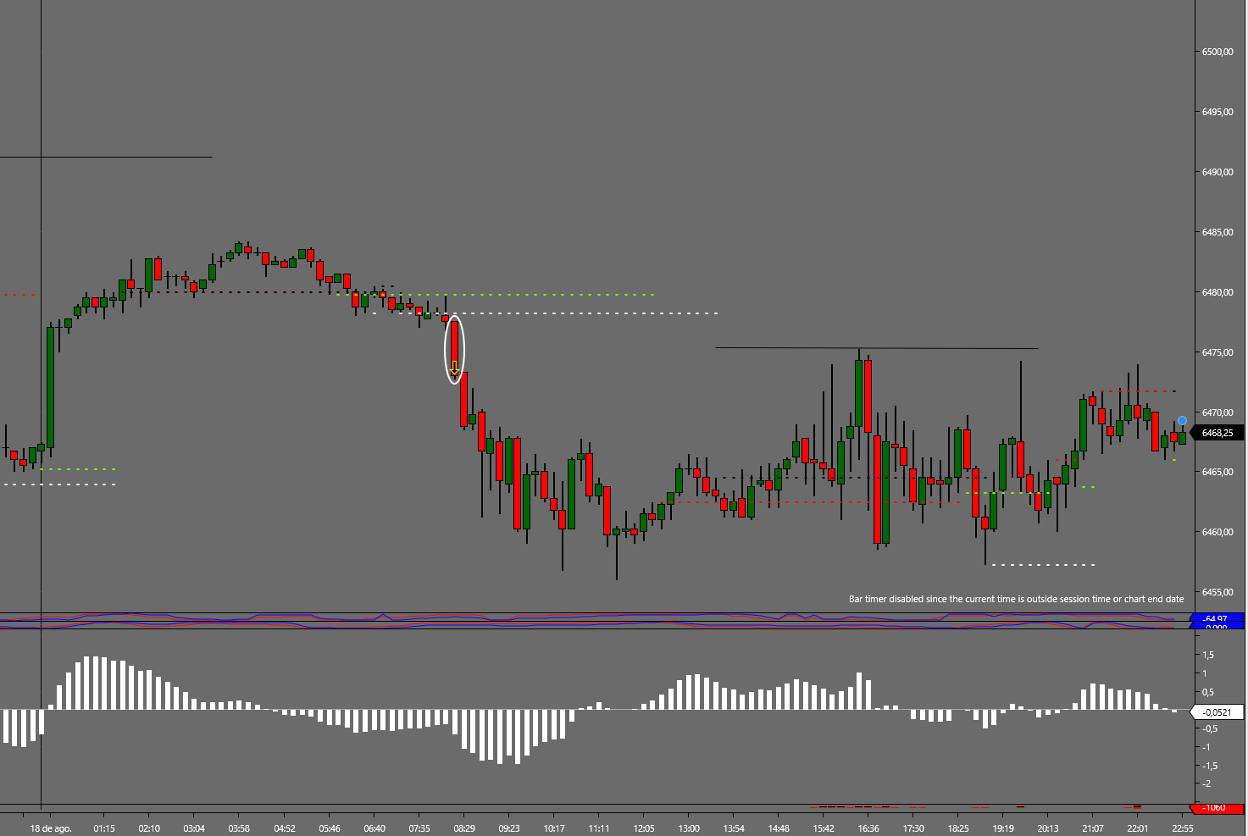Click the 03:58 time axis label
The height and width of the screenshot is (836, 1248).
click(x=239, y=828)
